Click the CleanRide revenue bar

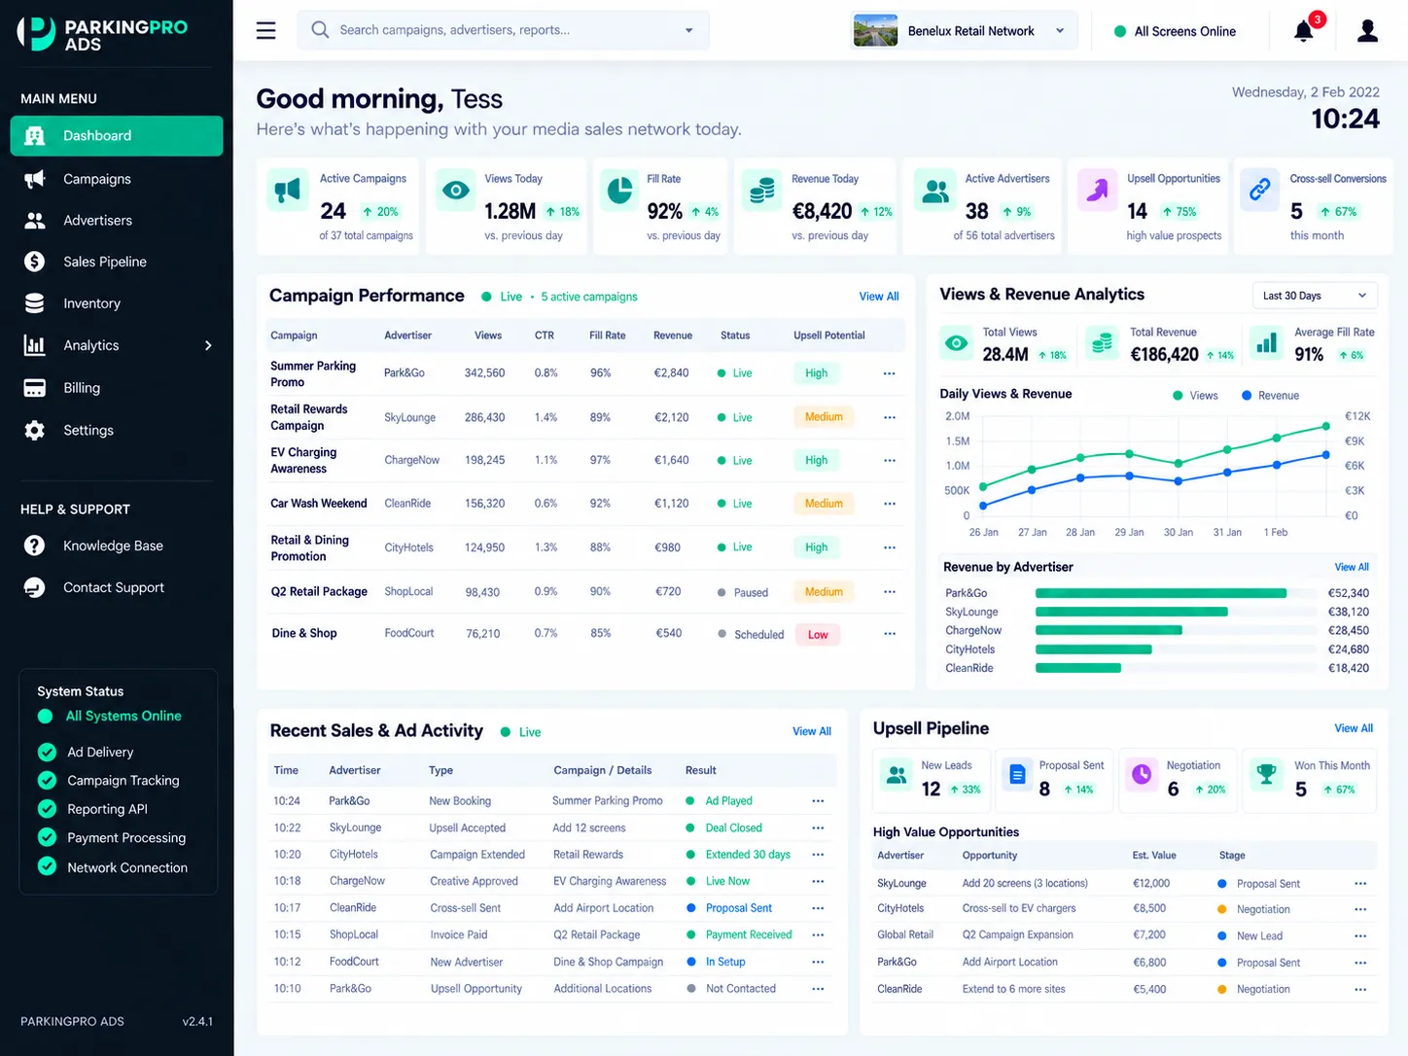(1078, 668)
